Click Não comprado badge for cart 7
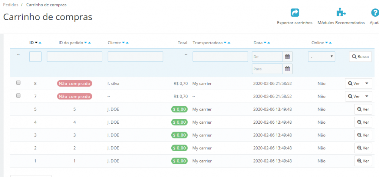The image size is (379, 177). [75, 96]
